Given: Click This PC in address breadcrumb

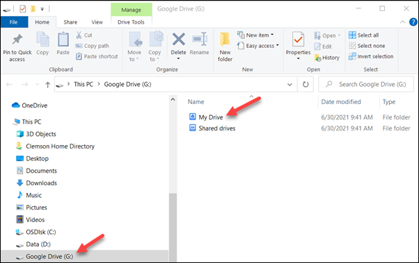Looking at the screenshot, I should coord(84,85).
